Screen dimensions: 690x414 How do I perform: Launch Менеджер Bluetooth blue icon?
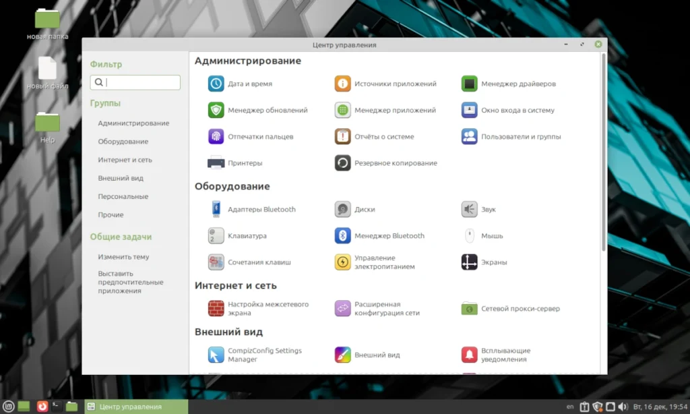(342, 235)
